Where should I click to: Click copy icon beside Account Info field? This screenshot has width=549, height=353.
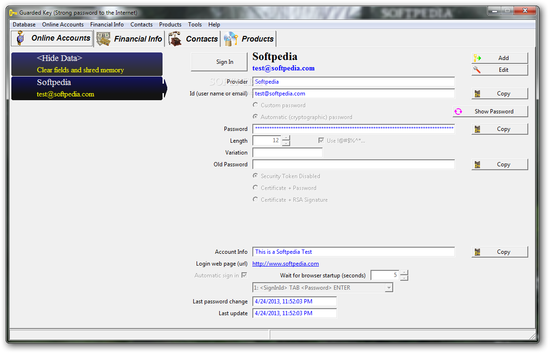click(x=477, y=252)
